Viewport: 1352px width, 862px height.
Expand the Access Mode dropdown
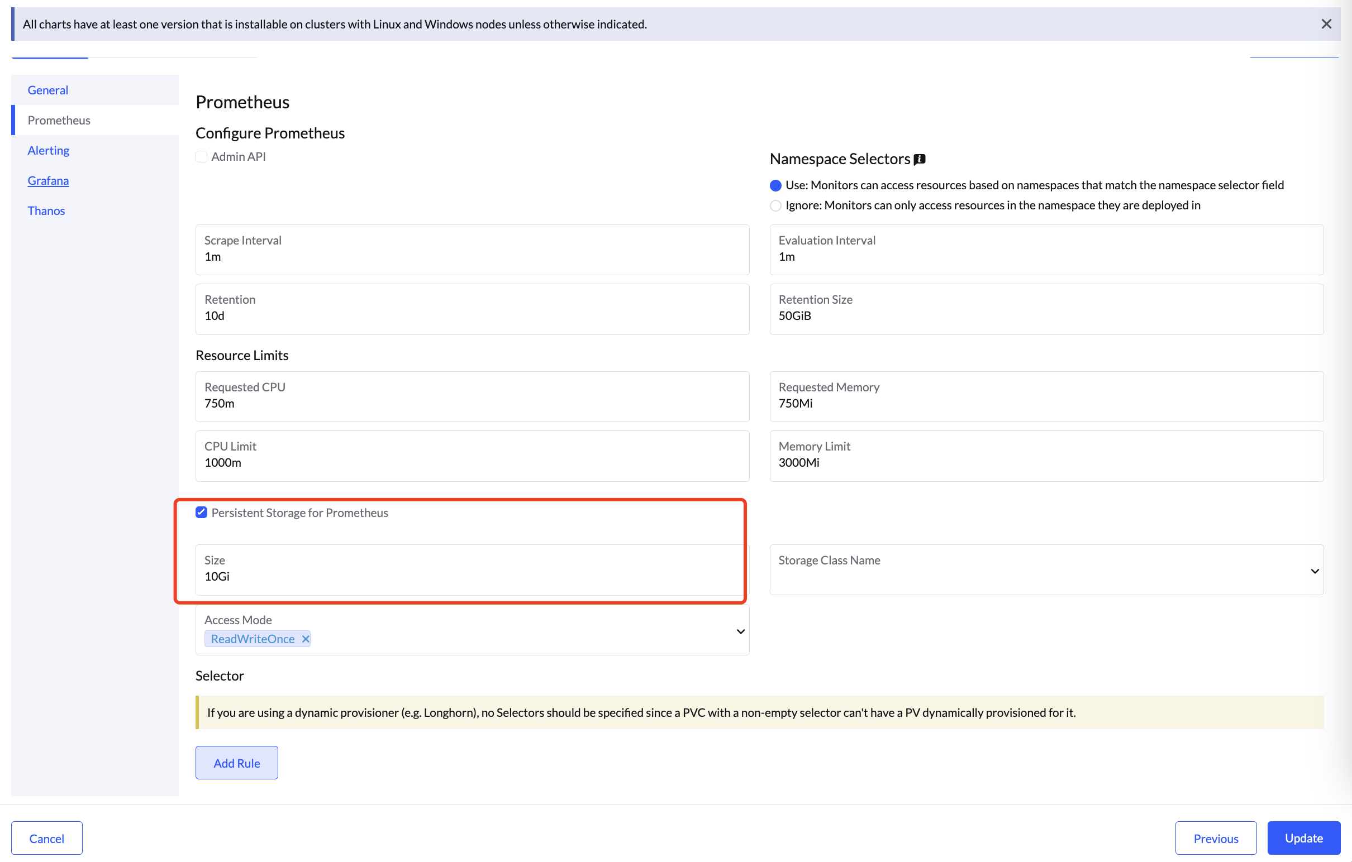point(740,631)
